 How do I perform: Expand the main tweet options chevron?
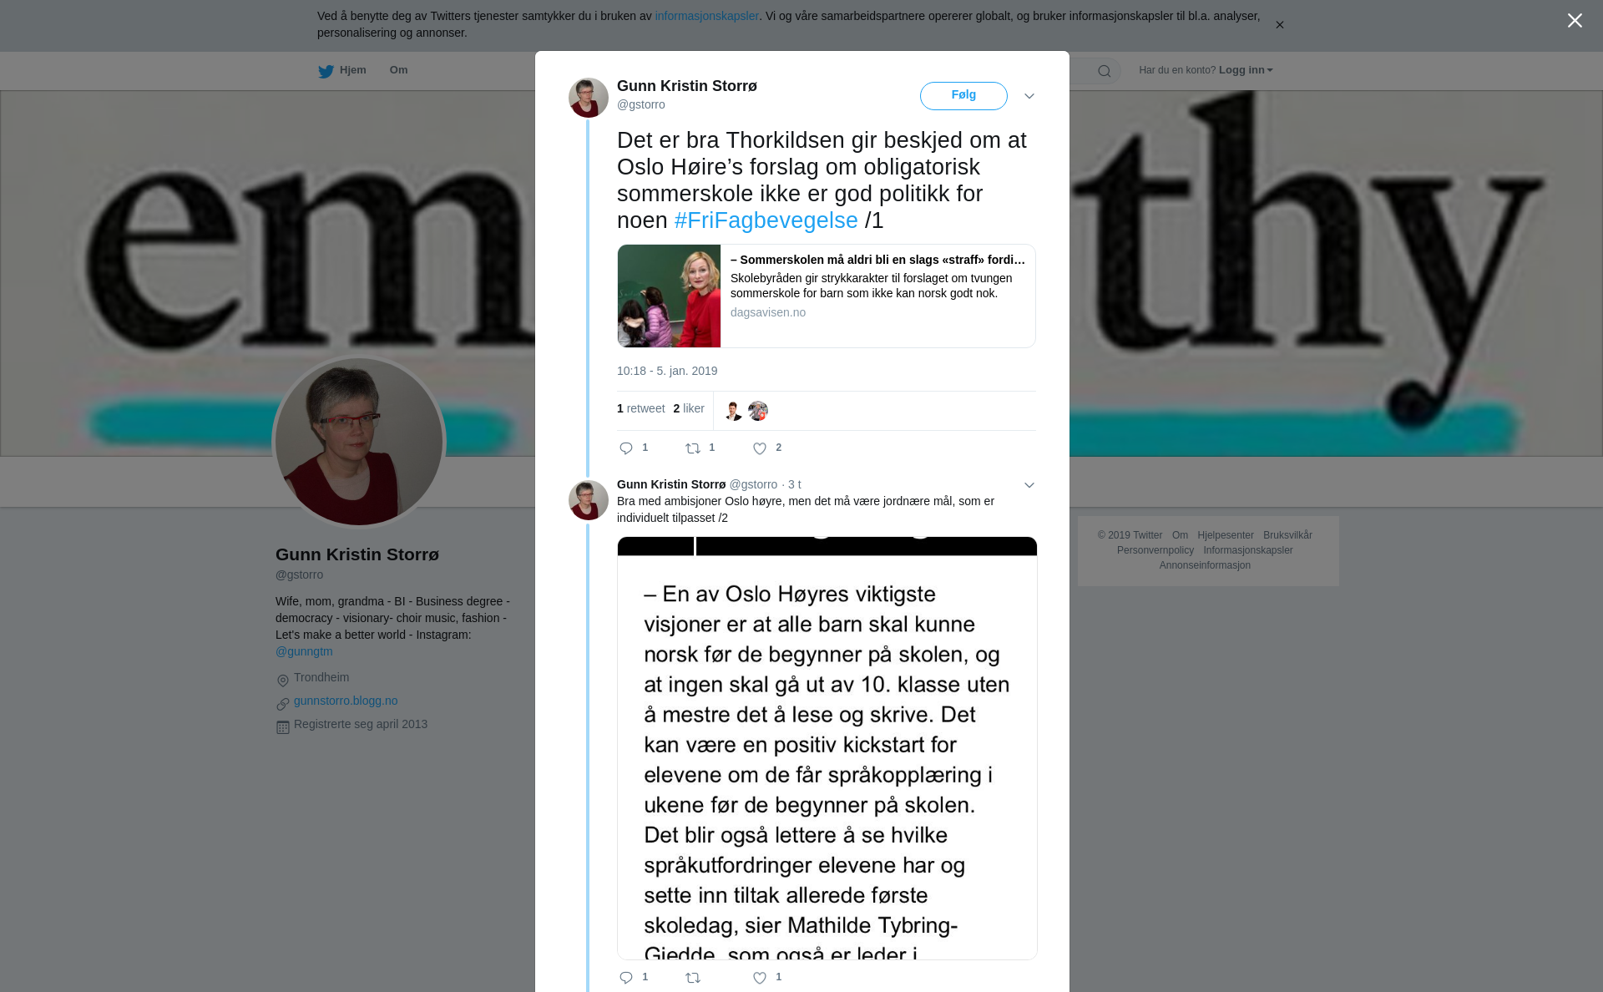[1029, 96]
